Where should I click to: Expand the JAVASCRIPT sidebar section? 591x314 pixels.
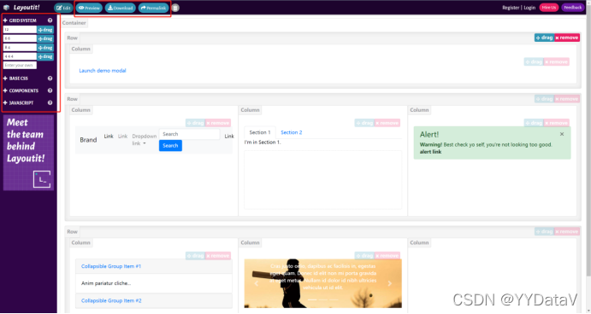click(18, 102)
